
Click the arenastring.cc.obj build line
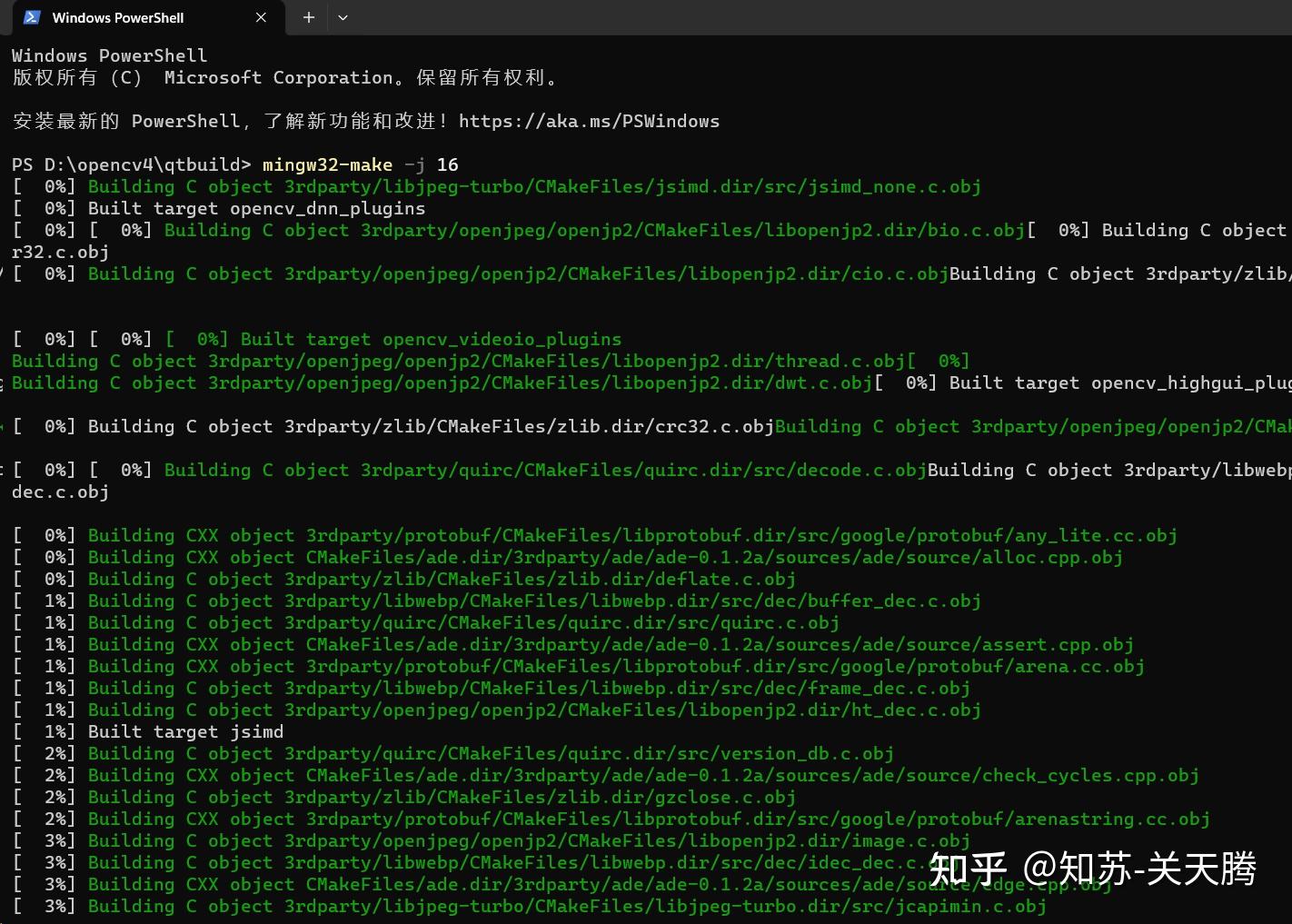[611, 819]
